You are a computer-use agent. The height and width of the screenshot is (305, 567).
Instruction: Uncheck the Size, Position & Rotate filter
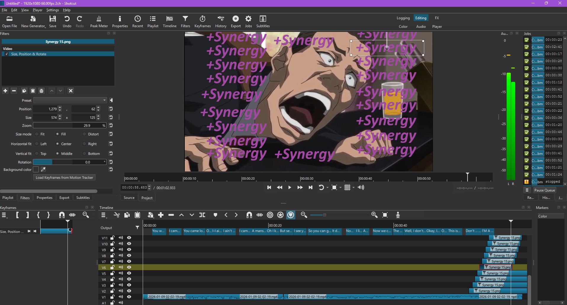7,54
